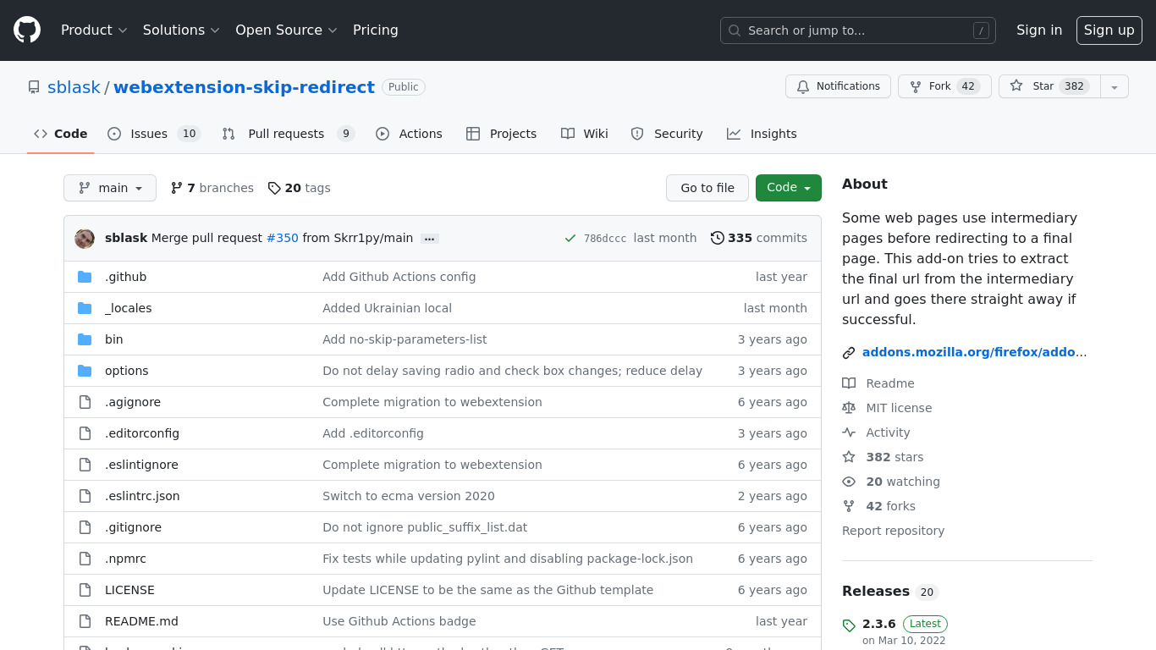Switch to the Issues tab
1156x650 pixels.
(x=154, y=134)
